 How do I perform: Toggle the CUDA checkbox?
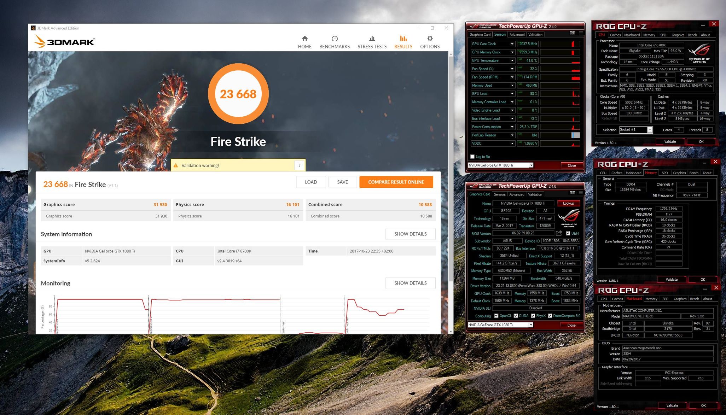point(516,316)
